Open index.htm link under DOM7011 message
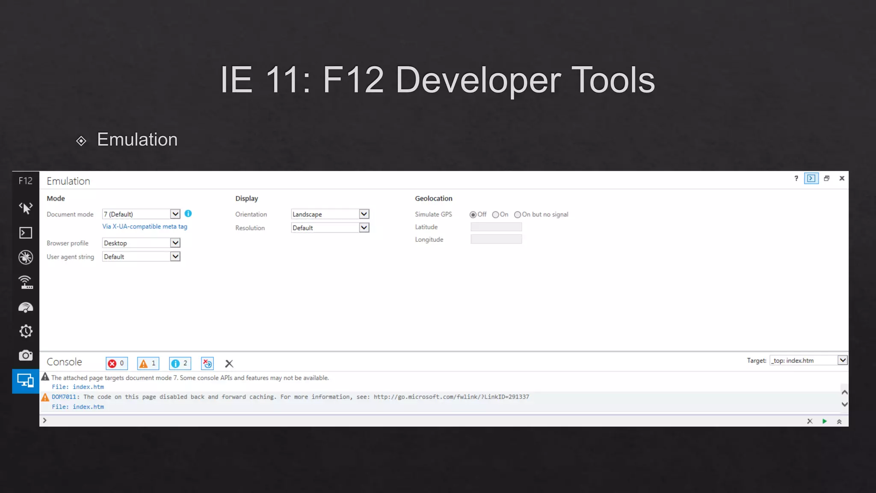876x493 pixels. (x=88, y=407)
